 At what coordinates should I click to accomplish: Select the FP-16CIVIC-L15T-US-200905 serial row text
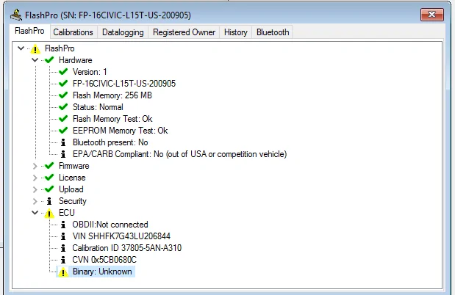(124, 84)
